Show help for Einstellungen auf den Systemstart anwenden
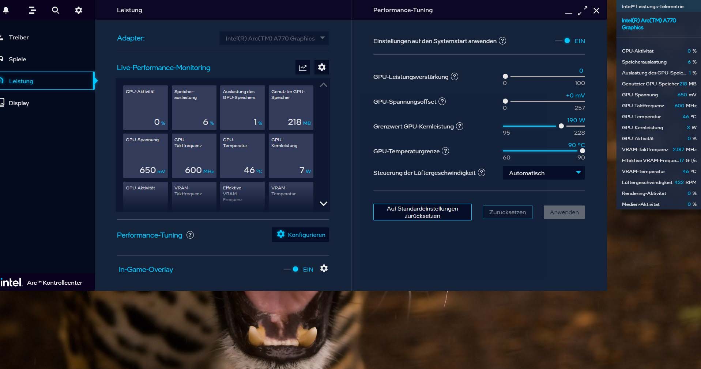Viewport: 701px width, 369px height. click(503, 41)
